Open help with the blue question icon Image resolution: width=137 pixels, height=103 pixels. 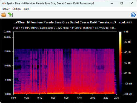[x=133, y=15]
